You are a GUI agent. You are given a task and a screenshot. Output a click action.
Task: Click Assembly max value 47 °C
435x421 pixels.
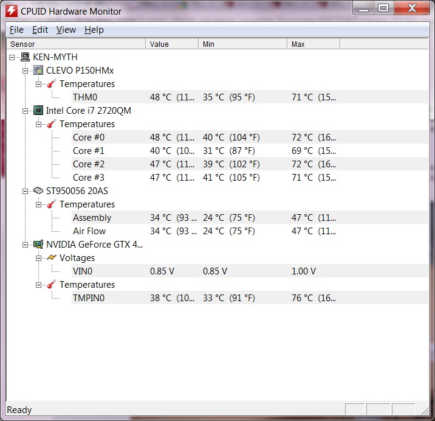coord(313,217)
